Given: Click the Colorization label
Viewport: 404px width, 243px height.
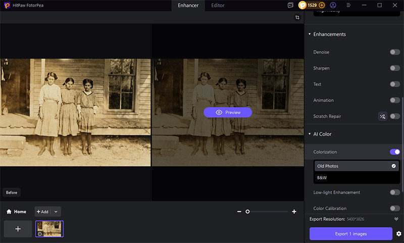Looking at the screenshot, I should (x=325, y=152).
